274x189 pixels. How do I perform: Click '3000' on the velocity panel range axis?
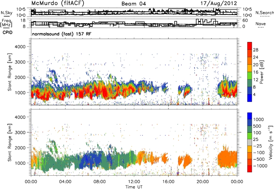[x=20, y=132]
